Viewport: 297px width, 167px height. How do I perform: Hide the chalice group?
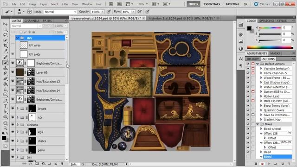[13, 141]
